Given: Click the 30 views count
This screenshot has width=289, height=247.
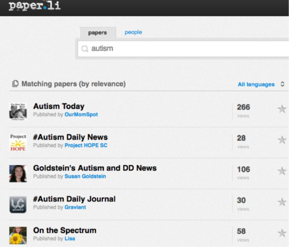Looking at the screenshot, I should click(x=241, y=200).
